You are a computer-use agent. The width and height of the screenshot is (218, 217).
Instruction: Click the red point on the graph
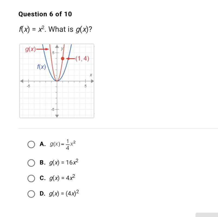[x=63, y=59]
